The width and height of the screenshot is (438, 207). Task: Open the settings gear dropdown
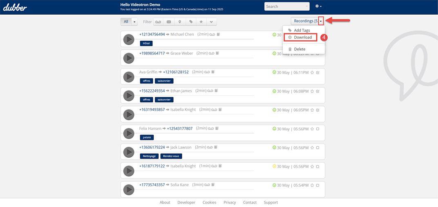[319, 7]
